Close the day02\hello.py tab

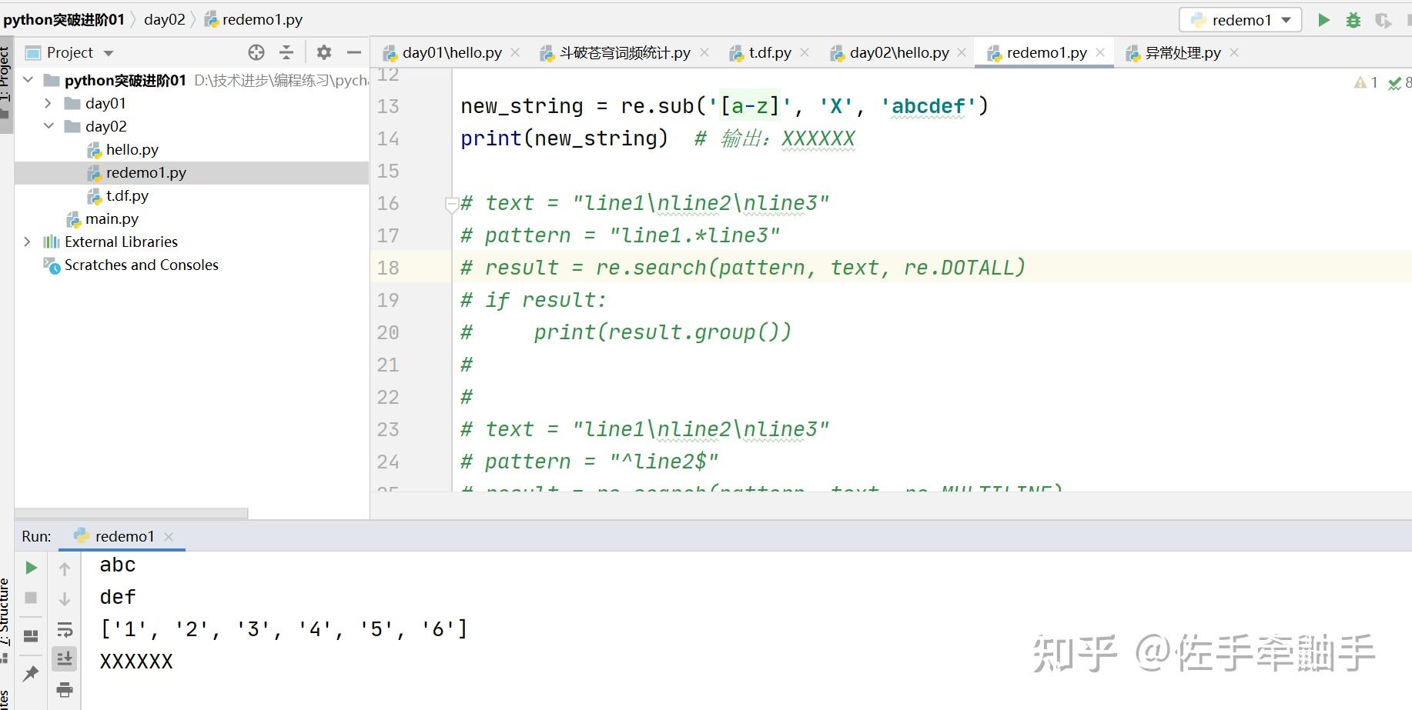coord(962,52)
